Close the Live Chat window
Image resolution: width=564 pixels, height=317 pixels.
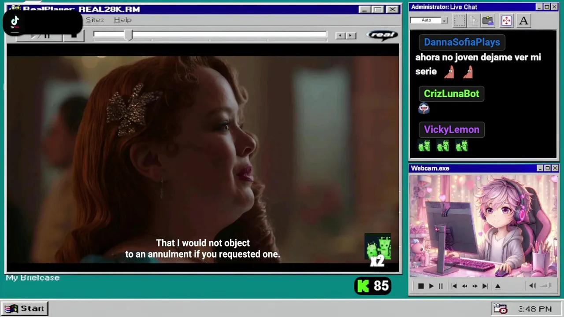coord(555,7)
